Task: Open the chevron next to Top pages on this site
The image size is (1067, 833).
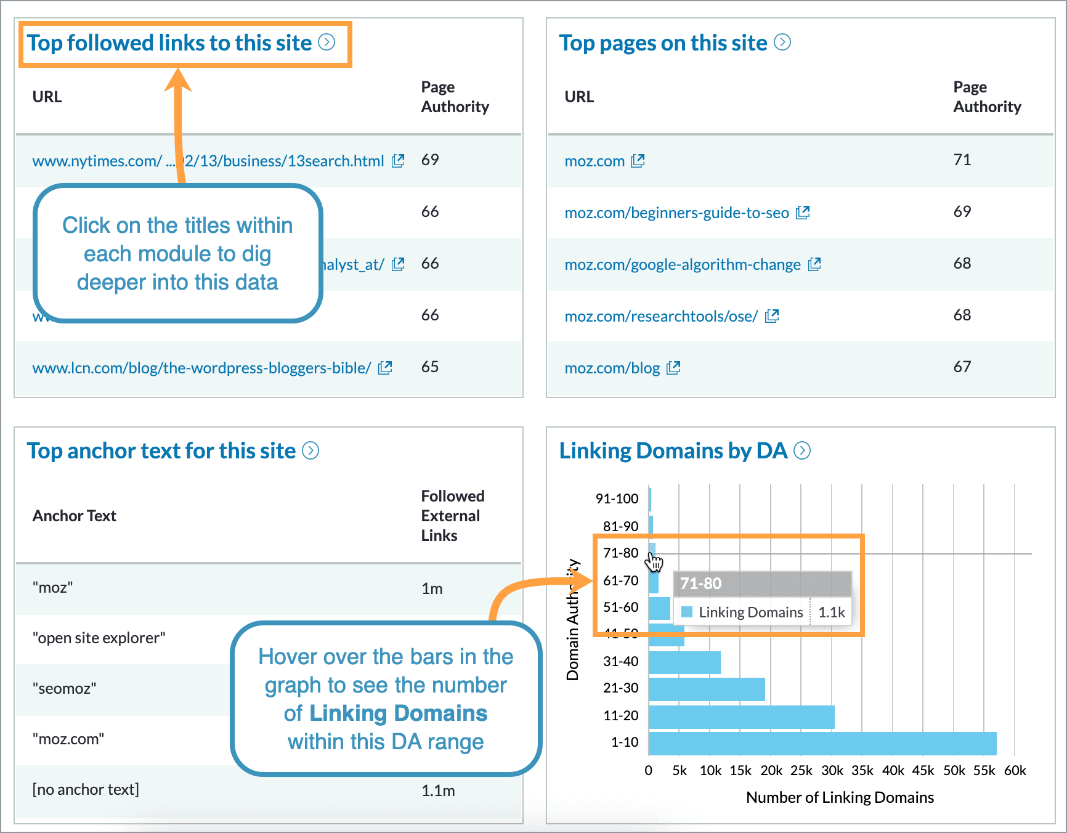Action: pos(783,43)
